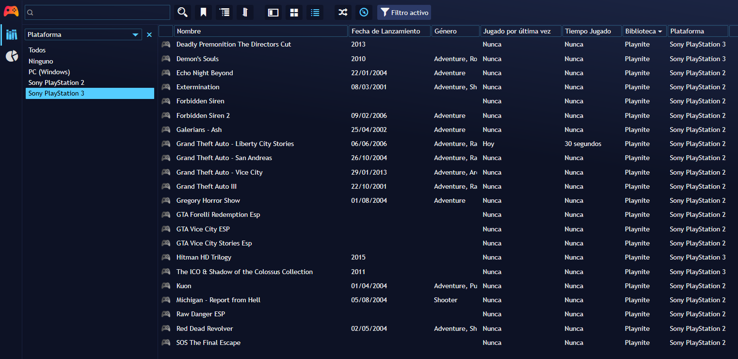Viewport: 738px width, 359px height.
Task: Sort by the Biblioteca column header
Action: point(643,31)
